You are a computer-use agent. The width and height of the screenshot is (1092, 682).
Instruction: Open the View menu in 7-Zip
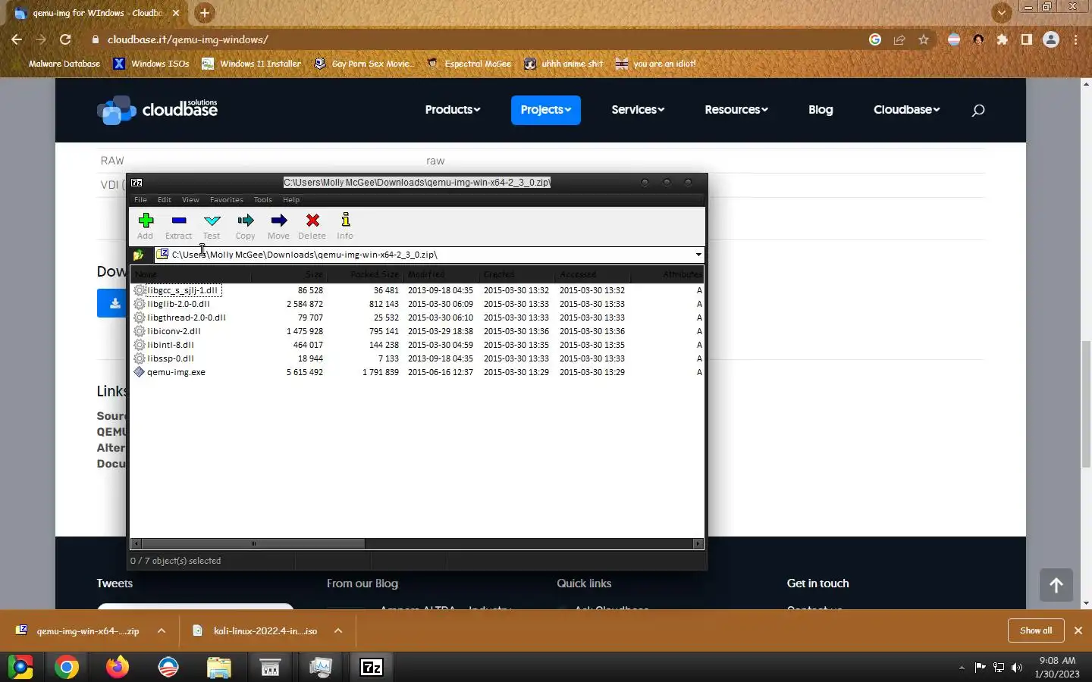pos(190,200)
